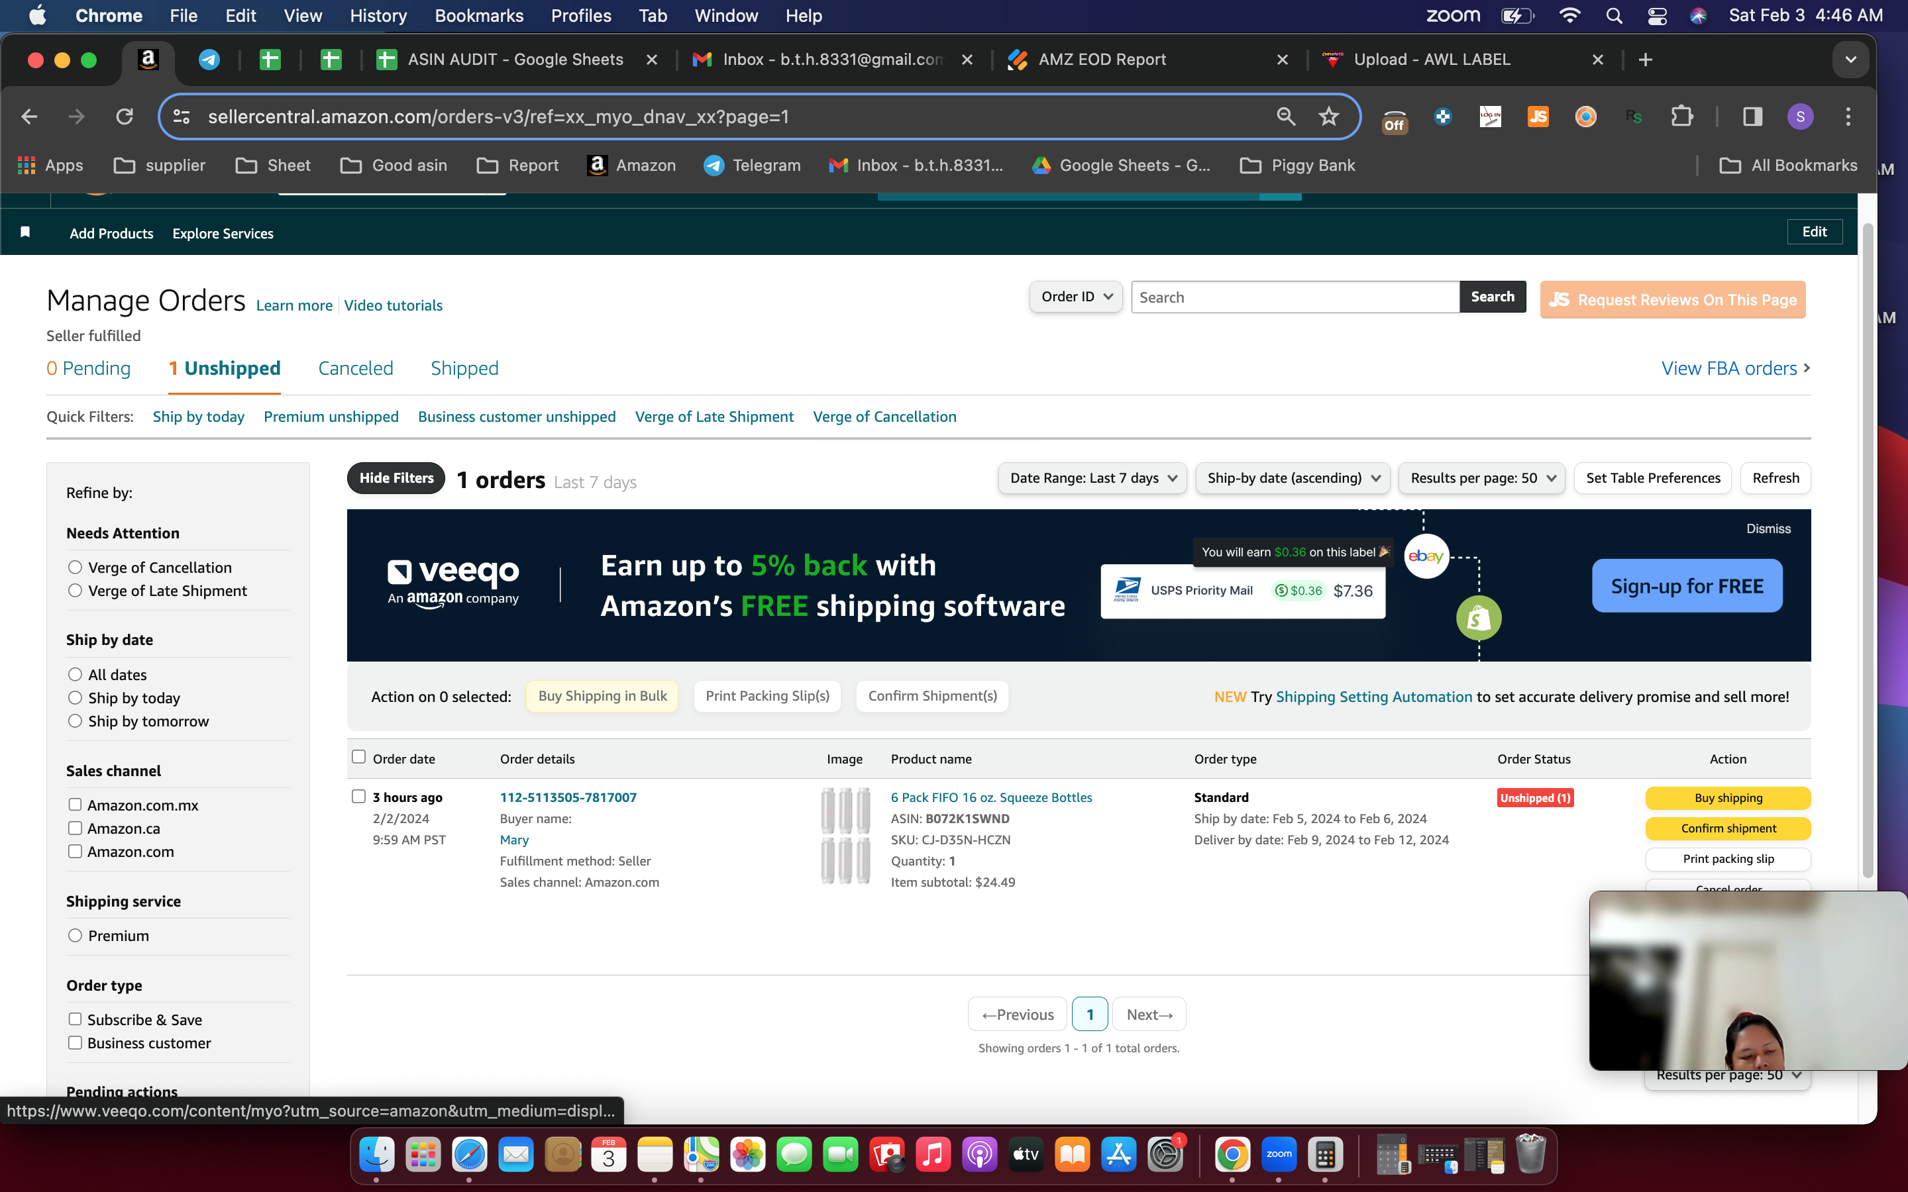Screen dimensions: 1908x1192
Task: Switch to the ASIN AUDIT Google Sheets tab
Action: coord(515,60)
